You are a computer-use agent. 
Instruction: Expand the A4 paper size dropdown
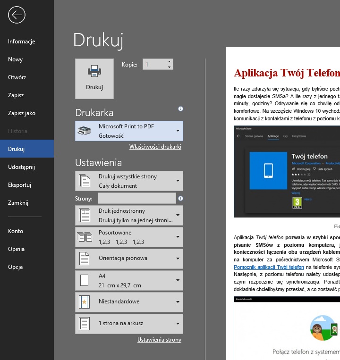178,280
